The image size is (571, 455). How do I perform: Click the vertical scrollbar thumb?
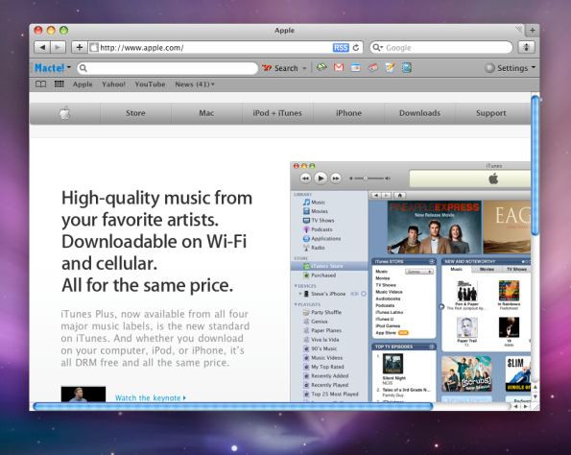tap(535, 166)
